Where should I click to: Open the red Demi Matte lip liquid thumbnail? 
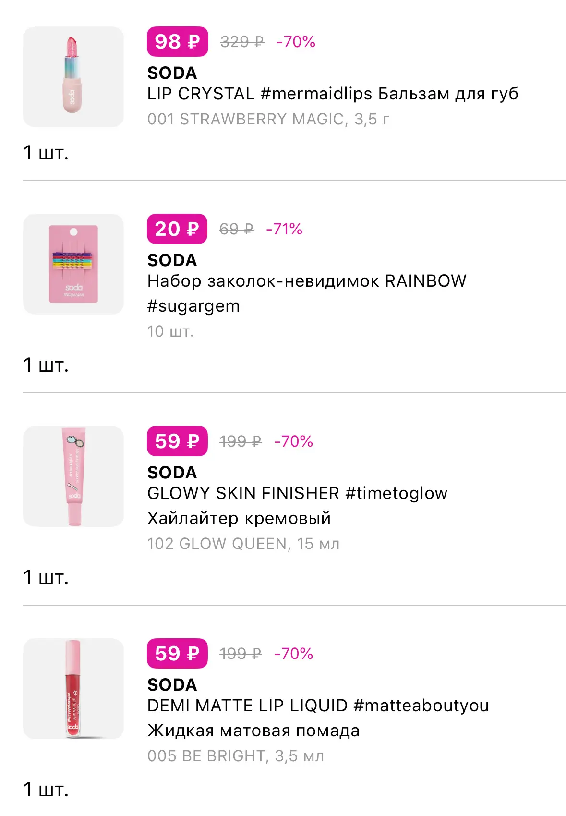pos(73,689)
